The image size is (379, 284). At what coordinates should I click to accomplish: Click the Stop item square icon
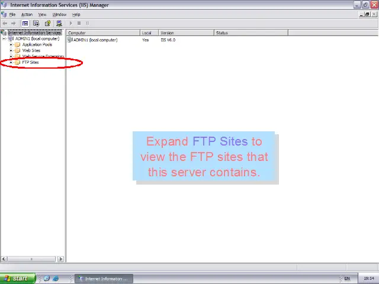point(79,24)
